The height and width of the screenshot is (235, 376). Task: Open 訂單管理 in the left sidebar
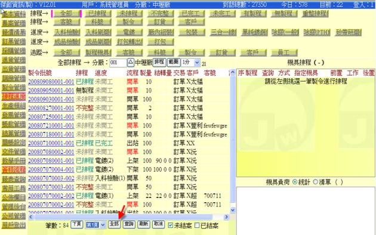pos(14,42)
